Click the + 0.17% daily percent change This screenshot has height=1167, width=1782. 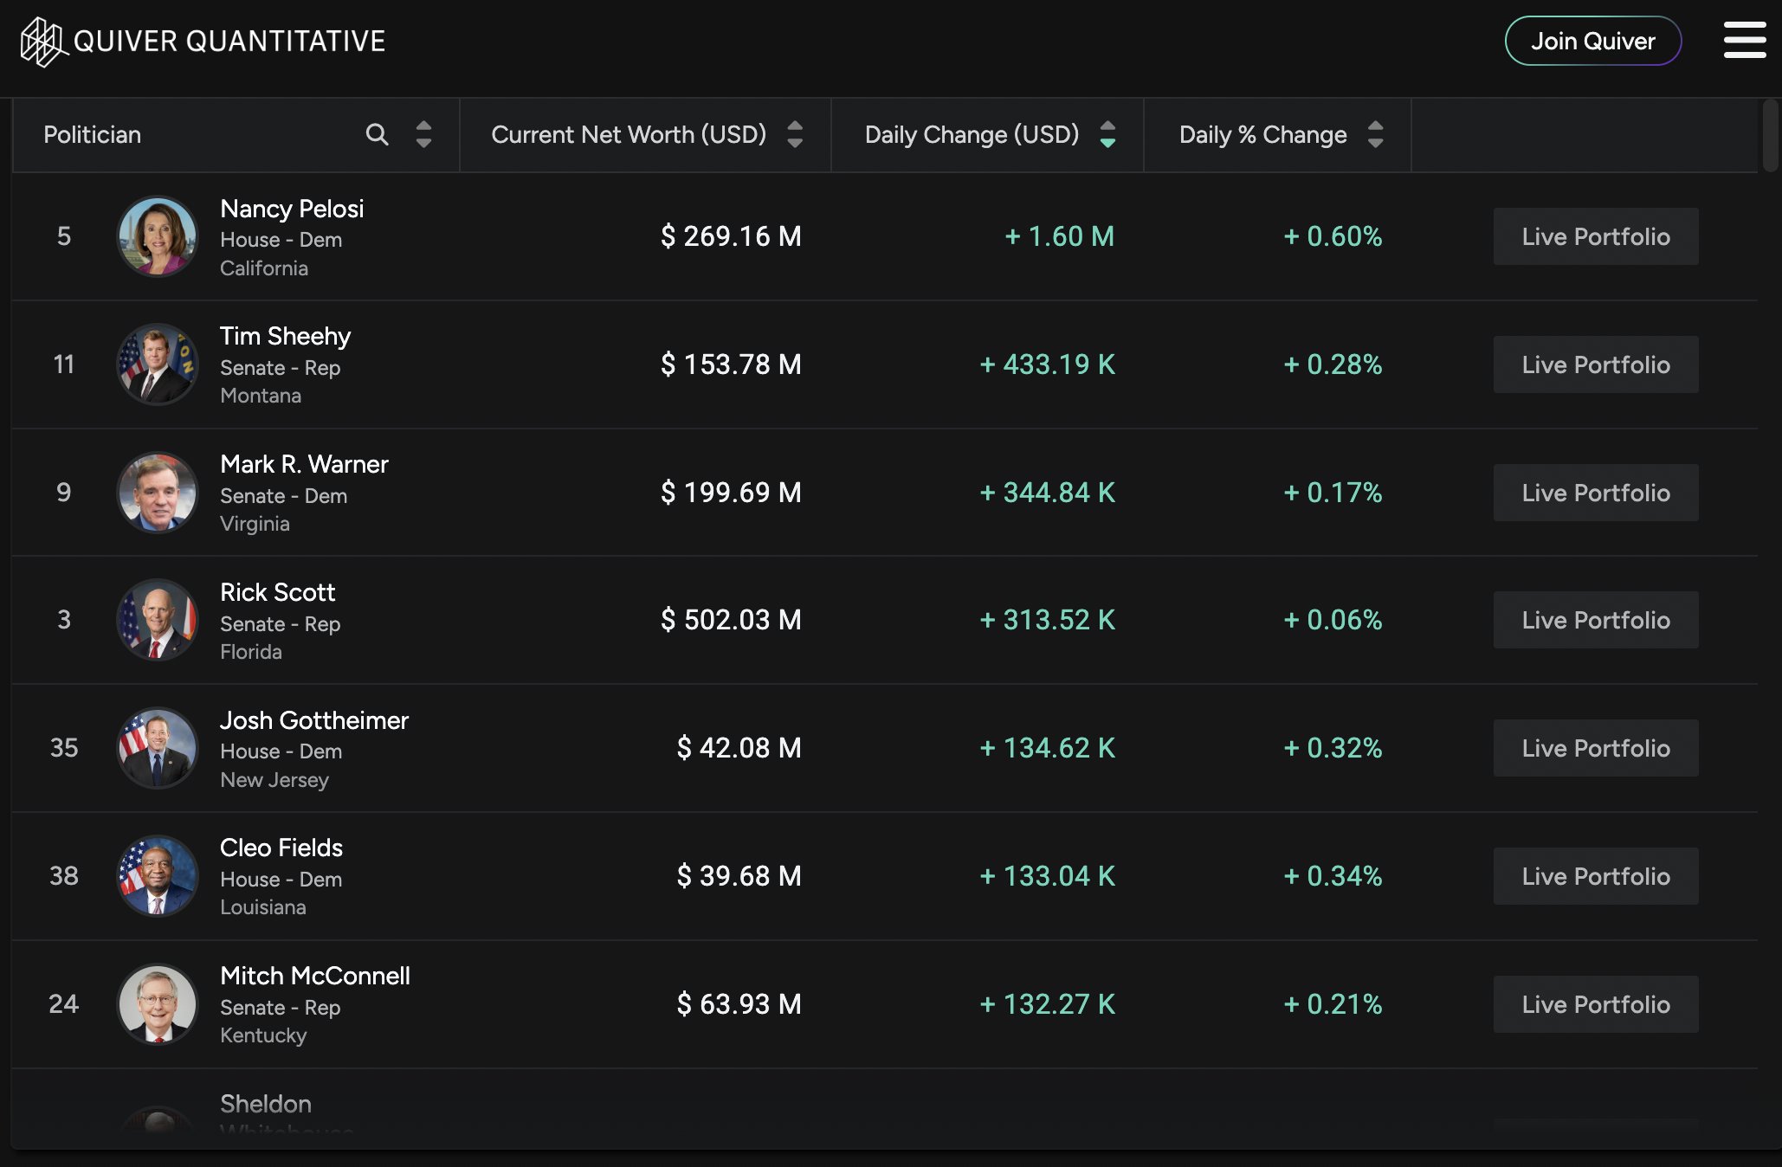(x=1333, y=493)
